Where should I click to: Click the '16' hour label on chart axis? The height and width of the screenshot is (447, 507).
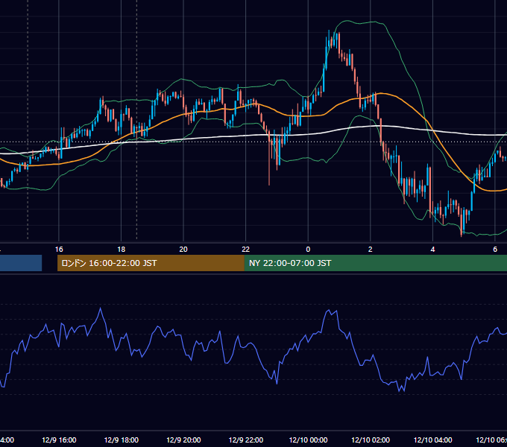tap(59, 250)
